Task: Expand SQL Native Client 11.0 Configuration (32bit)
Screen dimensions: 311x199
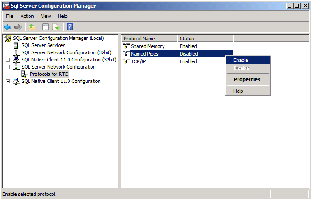Action: pos(8,60)
